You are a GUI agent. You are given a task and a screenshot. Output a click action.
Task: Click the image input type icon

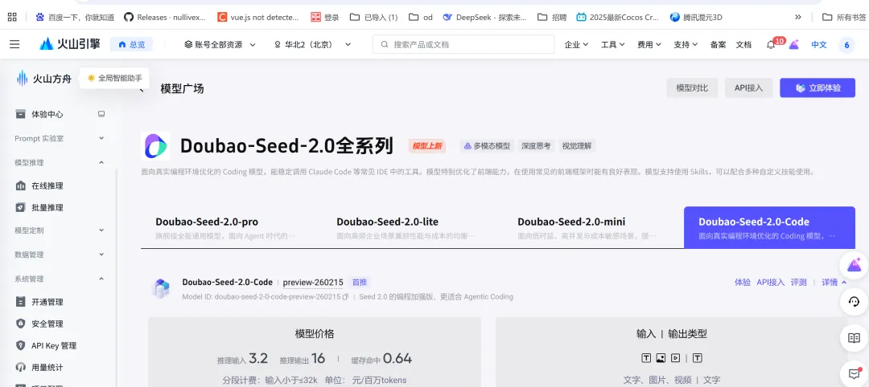[661, 358]
